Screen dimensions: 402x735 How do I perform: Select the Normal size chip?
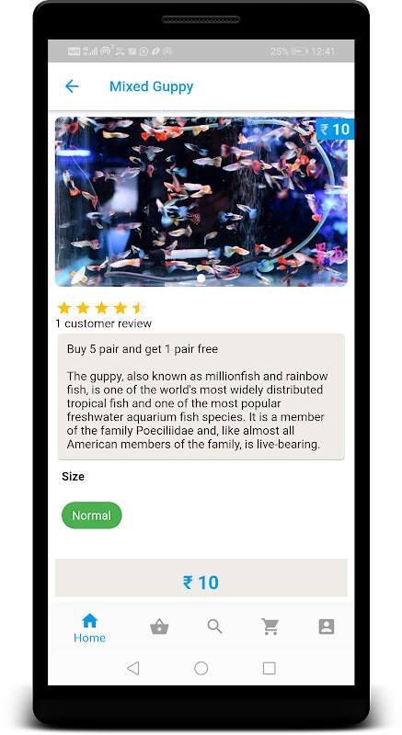pos(92,515)
